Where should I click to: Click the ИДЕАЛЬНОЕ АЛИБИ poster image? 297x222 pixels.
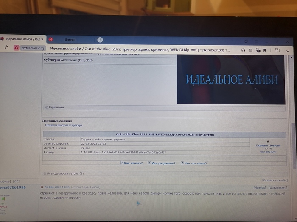tap(231, 79)
